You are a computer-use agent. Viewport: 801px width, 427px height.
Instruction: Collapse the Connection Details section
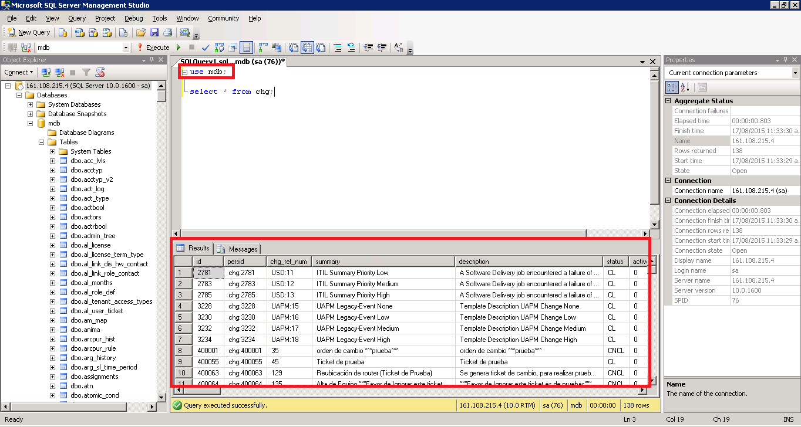tap(668, 201)
